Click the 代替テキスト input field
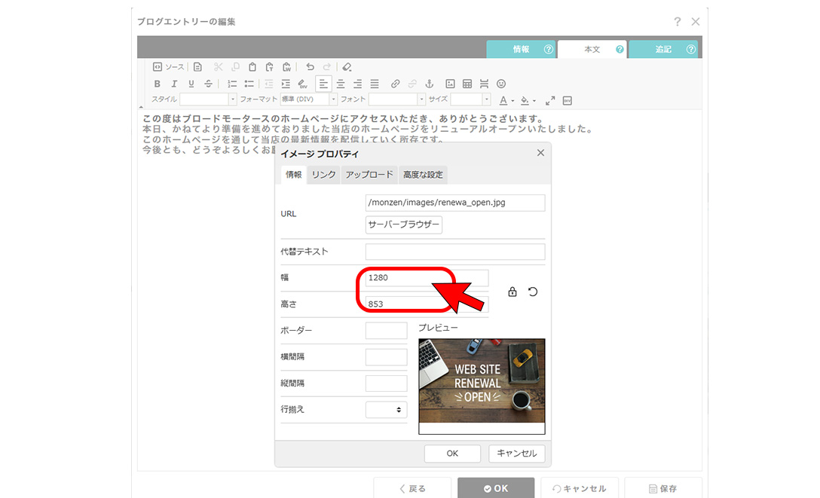The image size is (820, 498). 454,252
